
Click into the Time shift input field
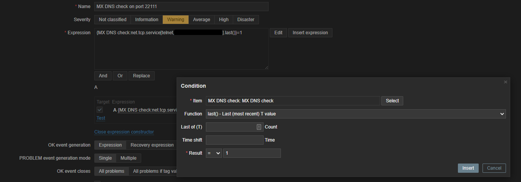(x=235, y=140)
